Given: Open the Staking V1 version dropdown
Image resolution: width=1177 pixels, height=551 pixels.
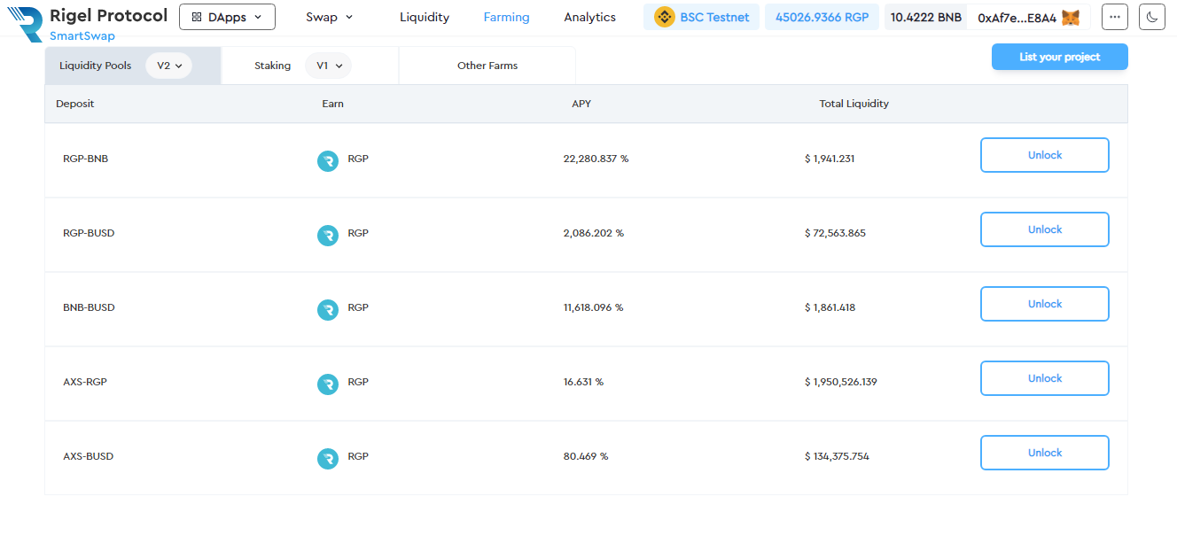Looking at the screenshot, I should click(328, 66).
